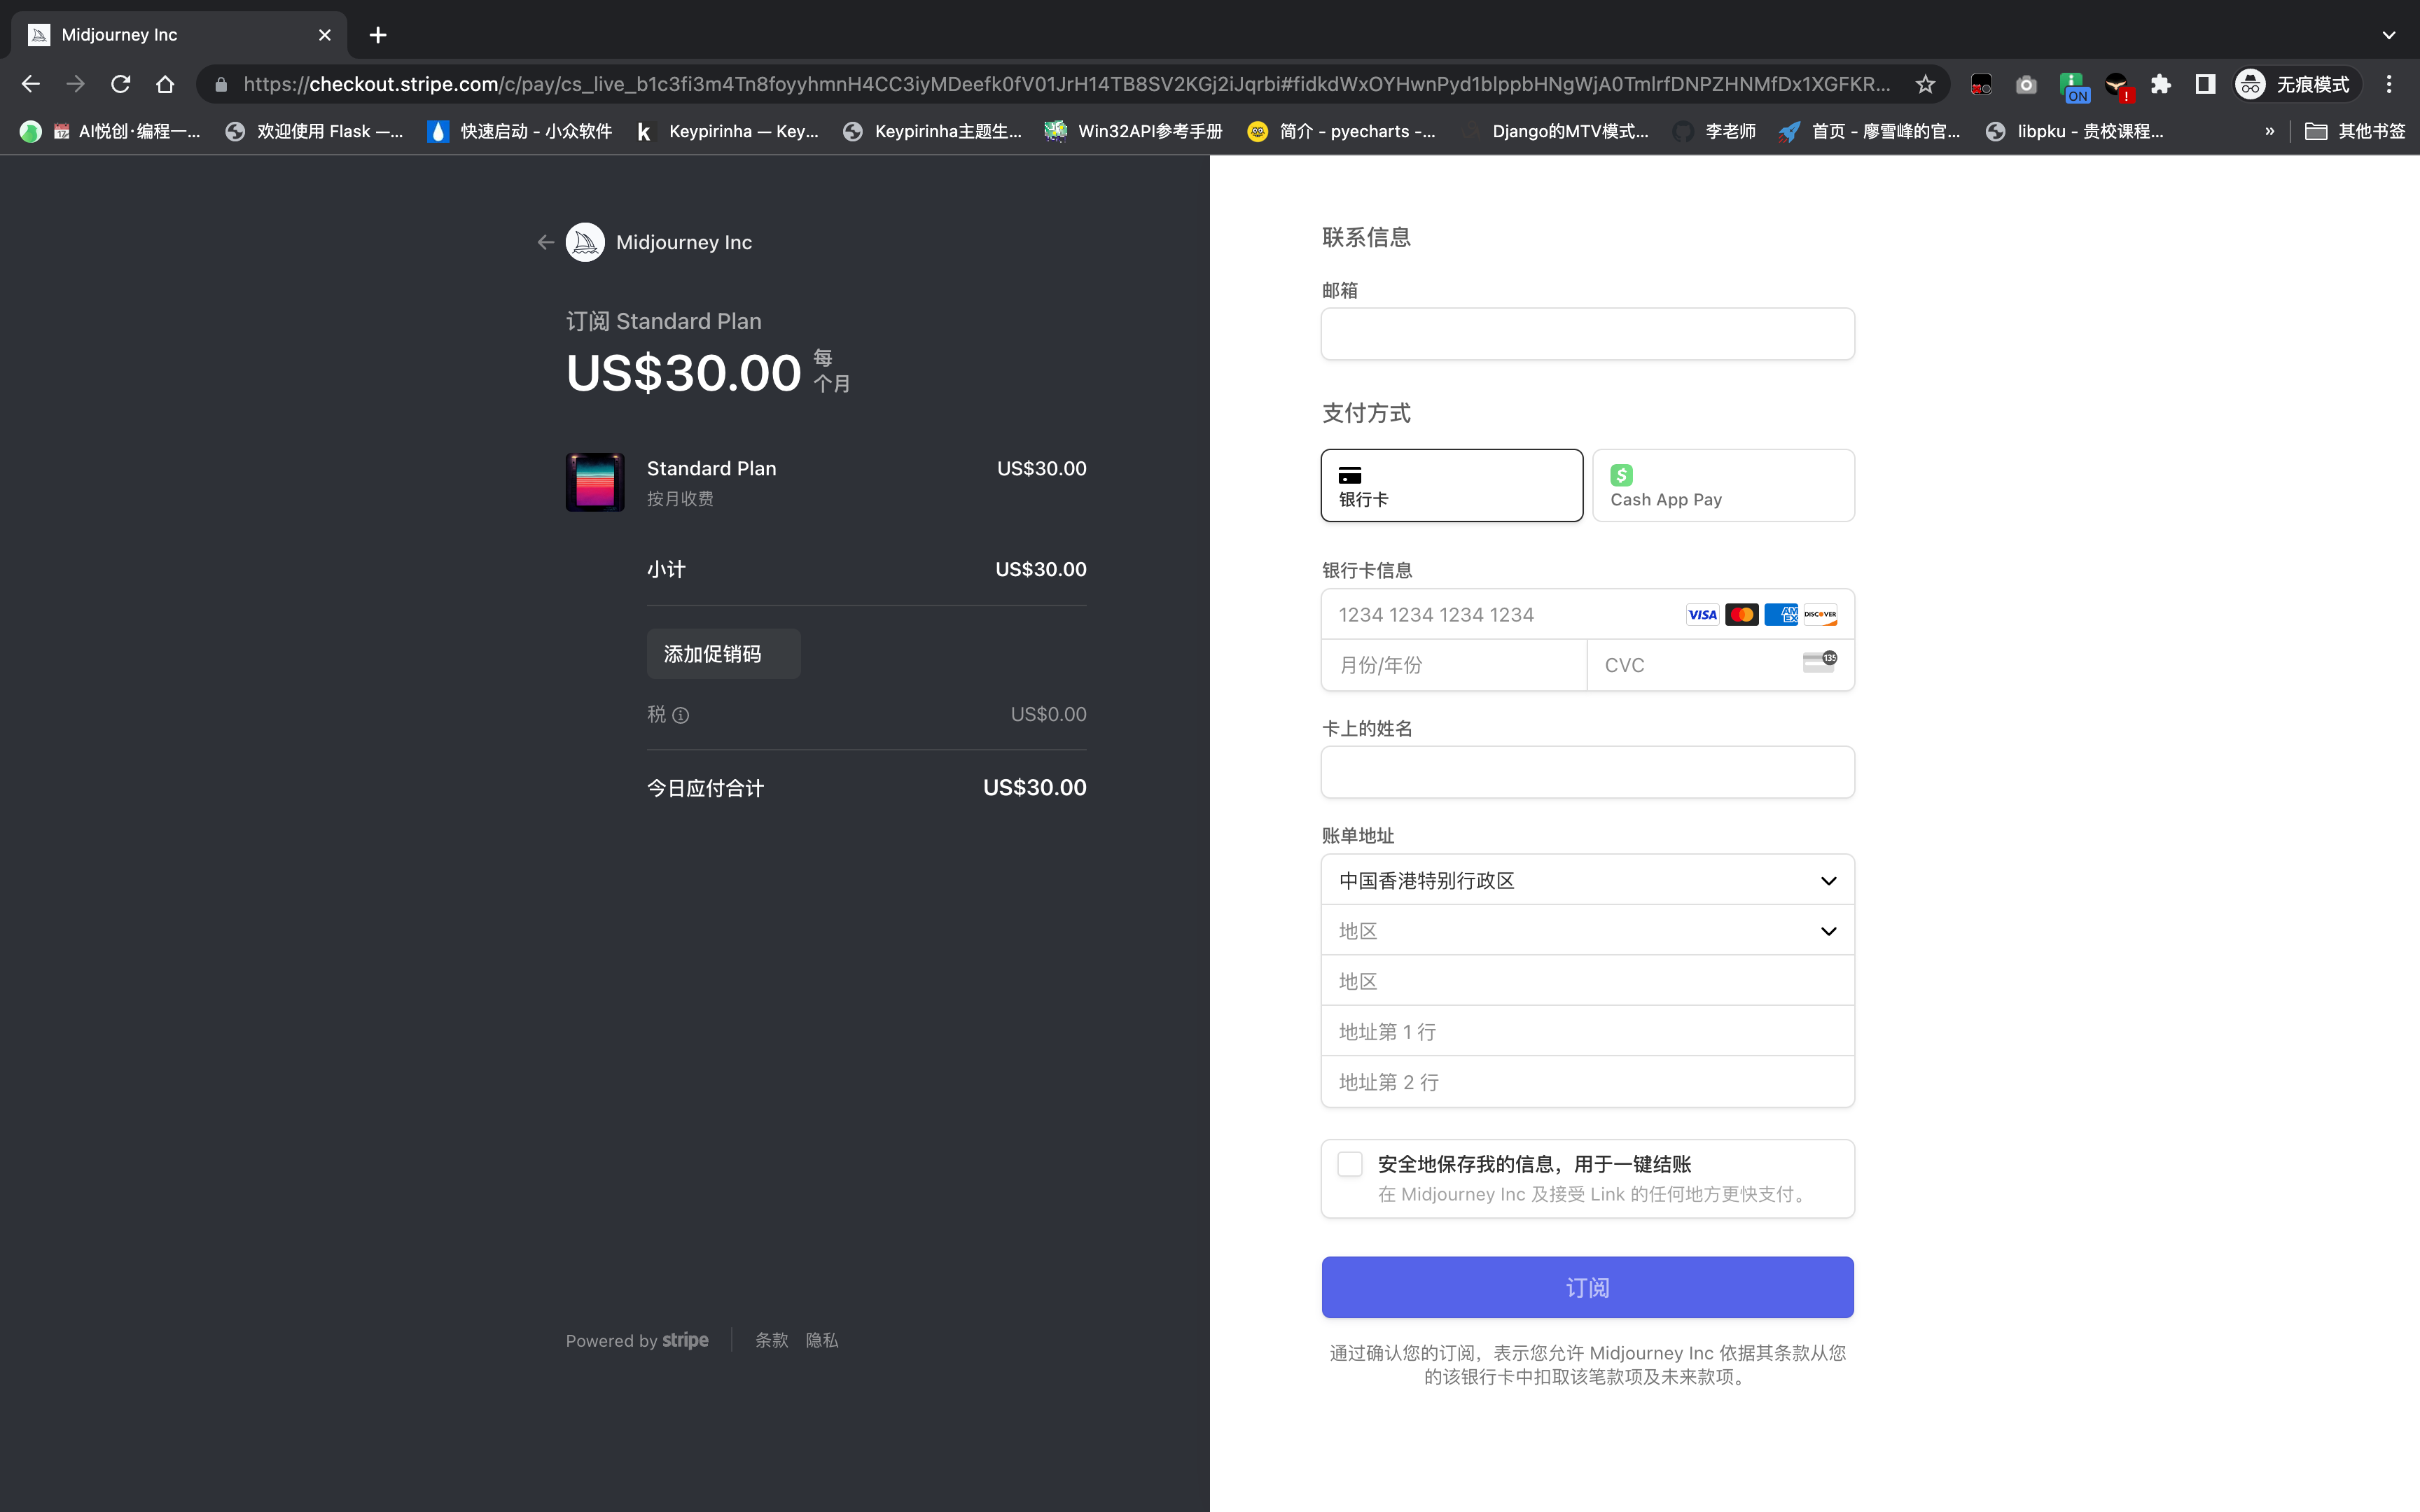Image resolution: width=2420 pixels, height=1512 pixels.
Task: Close the Midjourney Inc tab
Action: point(324,35)
